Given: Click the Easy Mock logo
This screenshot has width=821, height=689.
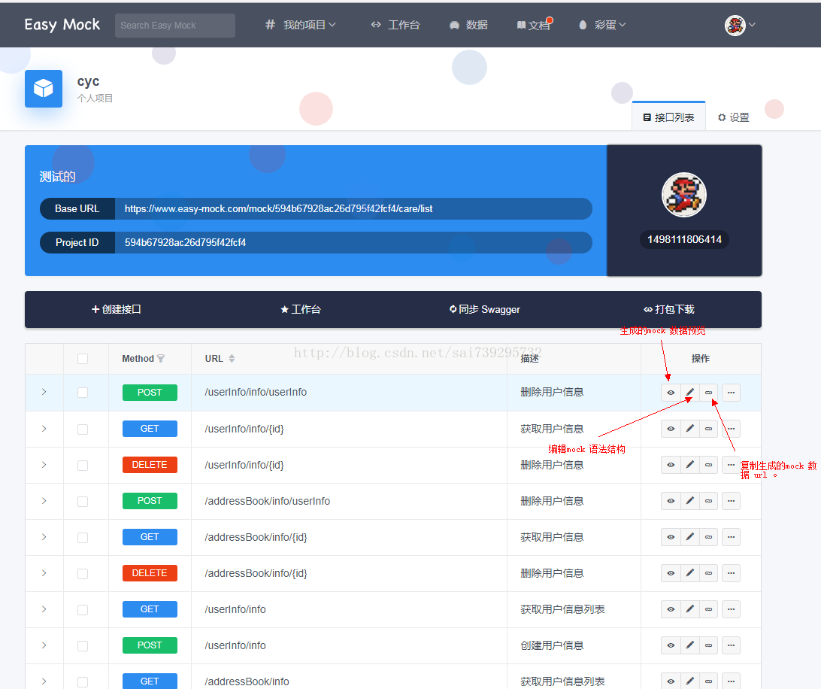Looking at the screenshot, I should tap(62, 25).
